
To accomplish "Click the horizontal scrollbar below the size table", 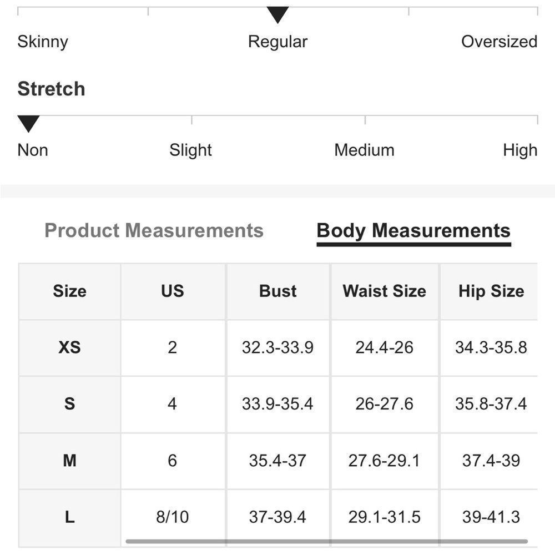I will tap(326, 541).
